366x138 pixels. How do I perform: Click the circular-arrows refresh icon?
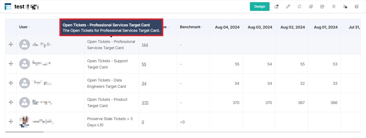[x=299, y=7]
